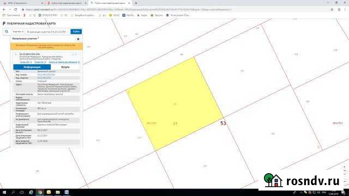
Task: Open the Windows Start menu
Action: point(4,192)
